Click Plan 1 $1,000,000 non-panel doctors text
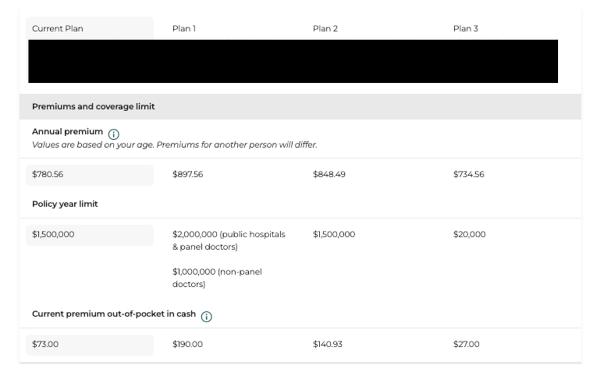The width and height of the screenshot is (616, 386). [217, 278]
